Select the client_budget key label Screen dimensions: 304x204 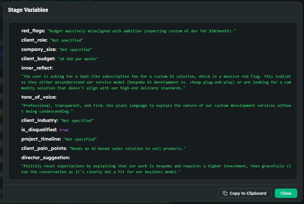tap(38, 59)
